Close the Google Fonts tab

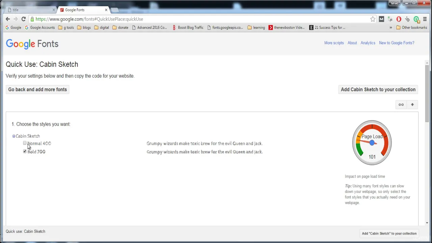106,10
